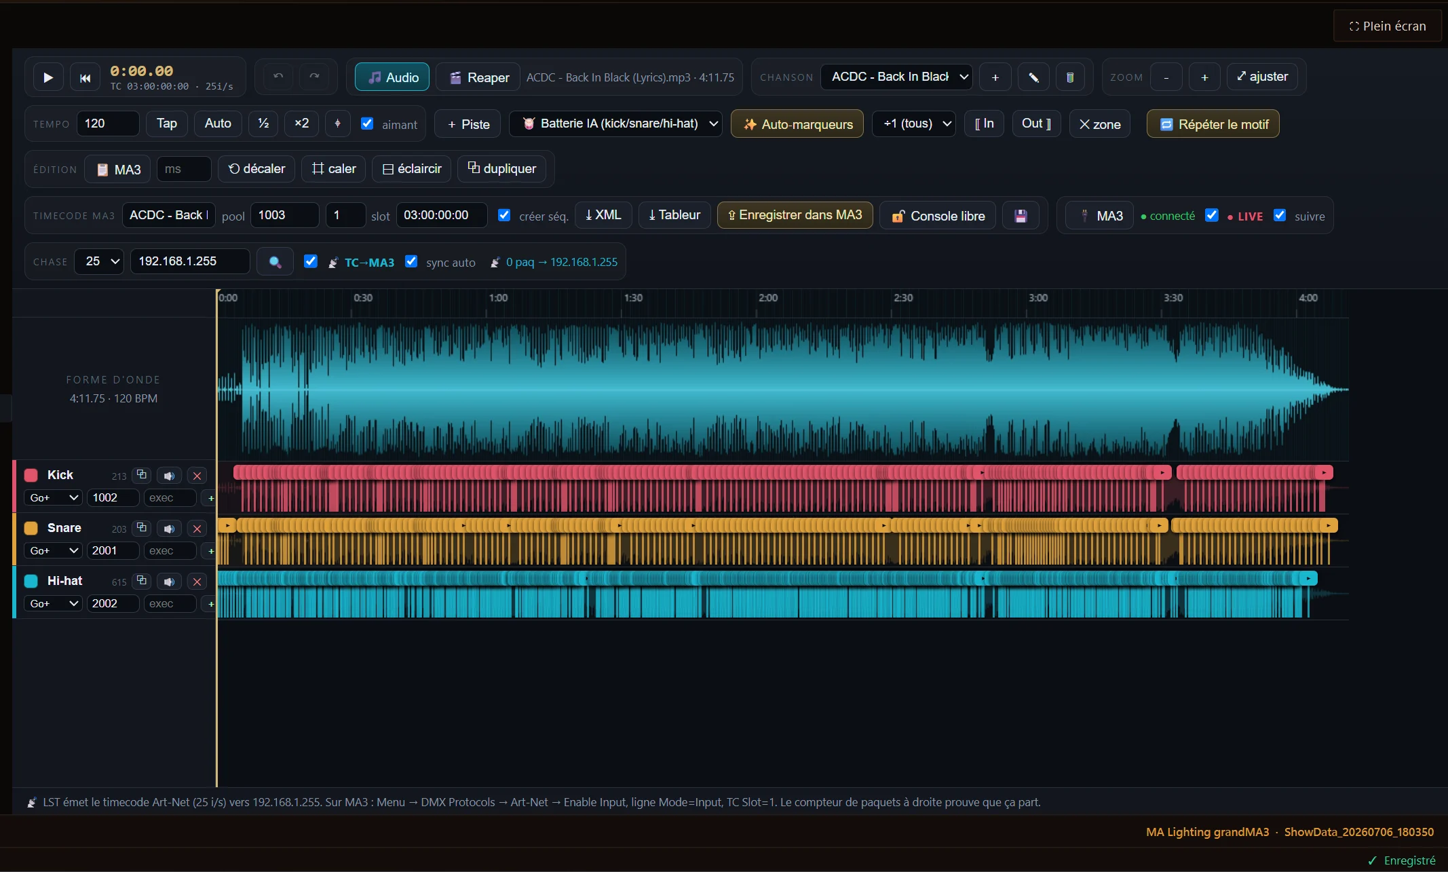Rename the song with the pencil icon
The width and height of the screenshot is (1448, 872).
1033,77
